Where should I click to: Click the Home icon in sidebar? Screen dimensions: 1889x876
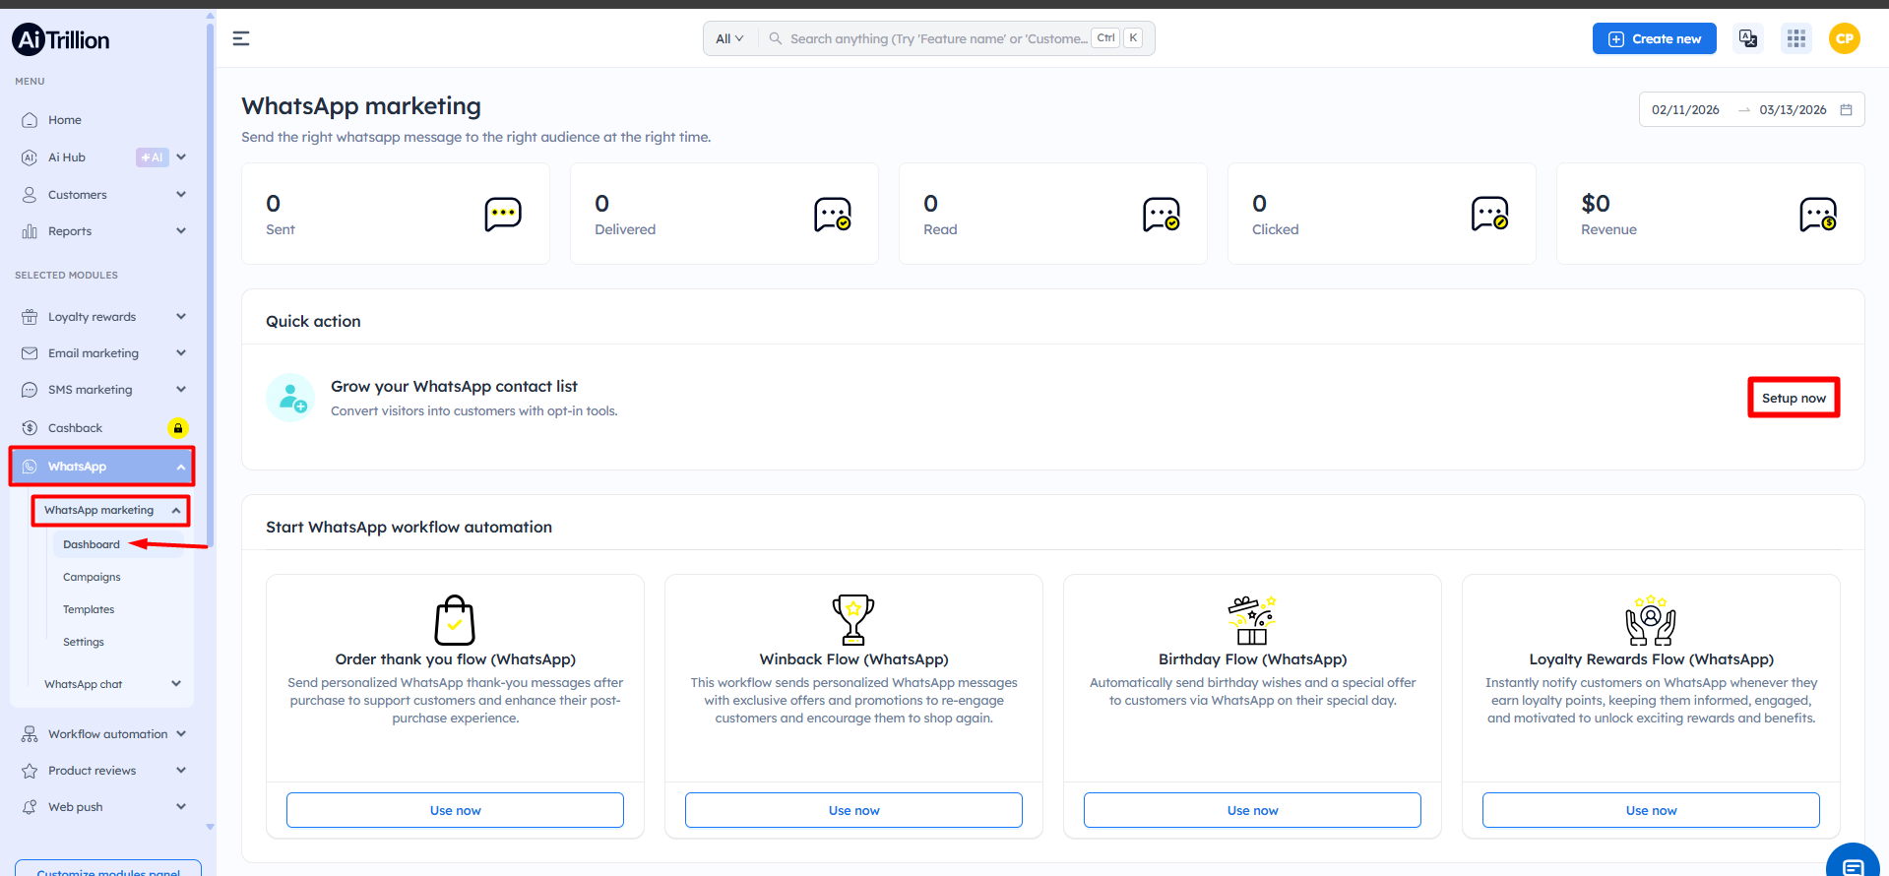pyautogui.click(x=30, y=120)
